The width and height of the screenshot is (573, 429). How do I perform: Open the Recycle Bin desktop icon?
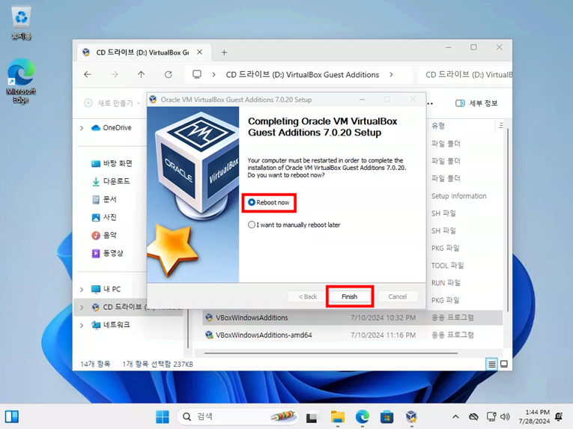point(21,22)
